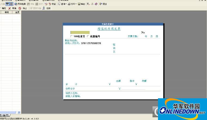Click the yellow invoice code field
The width and height of the screenshot is (207, 120).
point(80,32)
